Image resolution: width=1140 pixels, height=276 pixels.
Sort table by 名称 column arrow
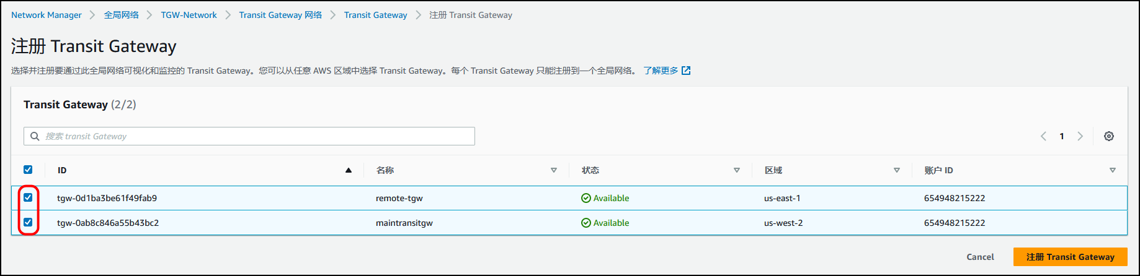pyautogui.click(x=554, y=170)
